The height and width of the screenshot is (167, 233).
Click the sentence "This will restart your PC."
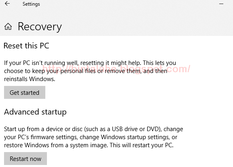click(142, 145)
